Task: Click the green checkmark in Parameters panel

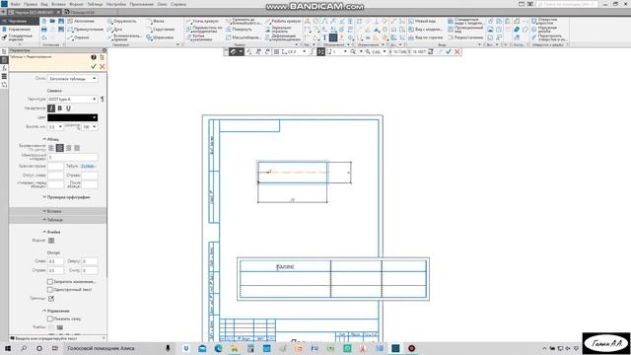Action: pos(94,66)
